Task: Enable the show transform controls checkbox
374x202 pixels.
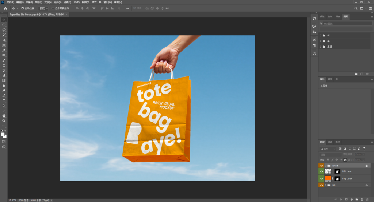Action: [x=53, y=8]
